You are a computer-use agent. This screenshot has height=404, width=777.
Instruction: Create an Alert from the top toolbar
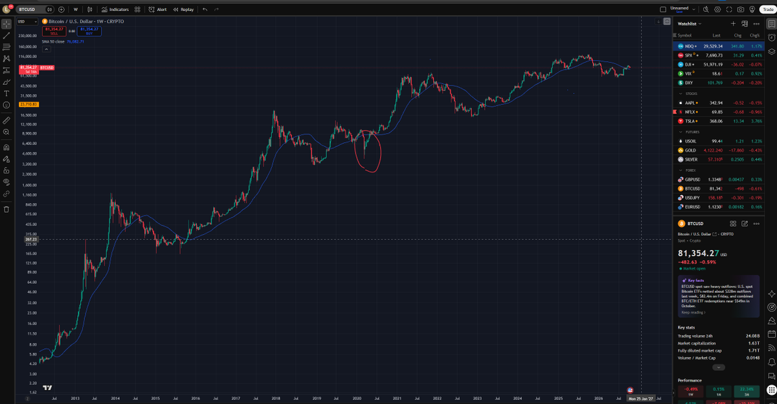pyautogui.click(x=157, y=10)
